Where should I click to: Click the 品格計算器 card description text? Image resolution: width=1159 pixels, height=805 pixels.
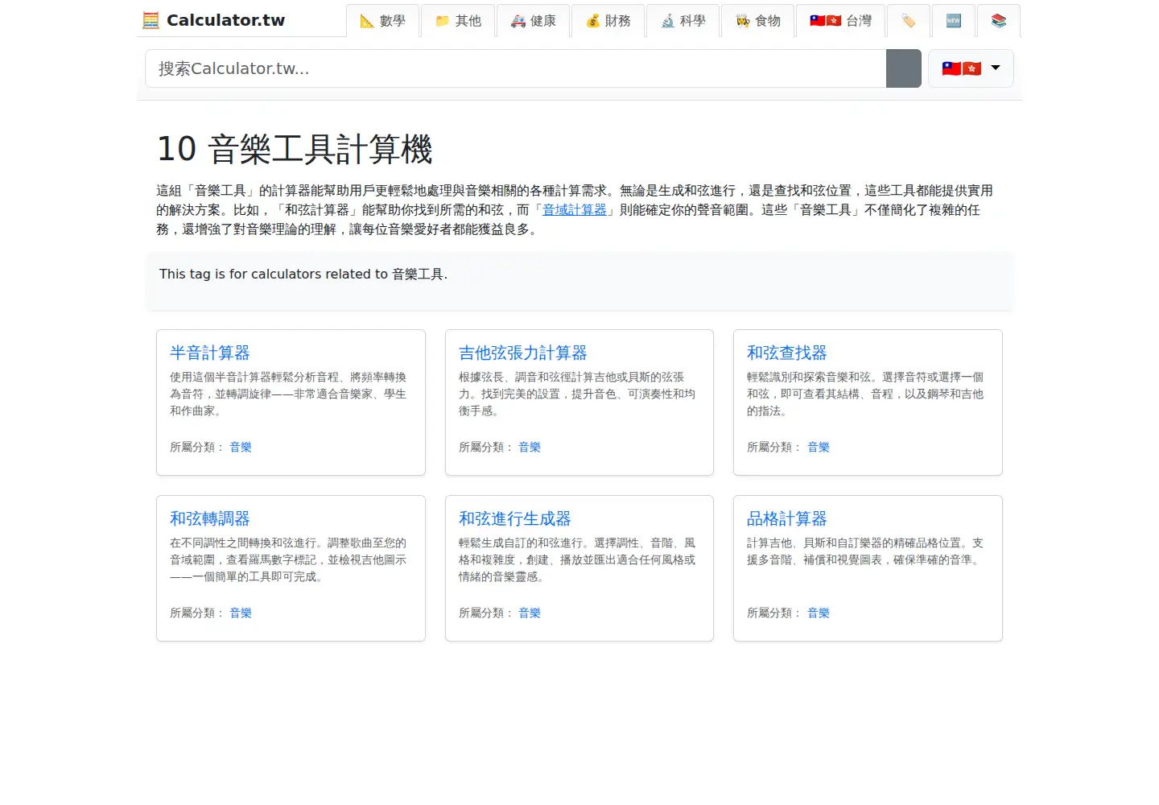pos(865,551)
